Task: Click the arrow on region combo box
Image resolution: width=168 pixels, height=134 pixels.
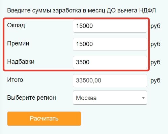Action: 143,98
